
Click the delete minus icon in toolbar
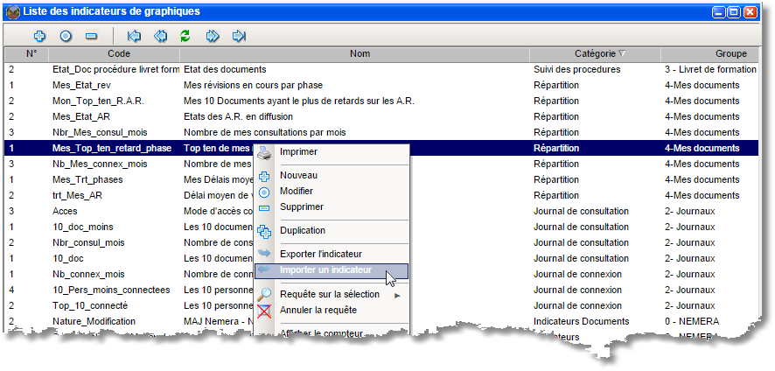pyautogui.click(x=91, y=36)
